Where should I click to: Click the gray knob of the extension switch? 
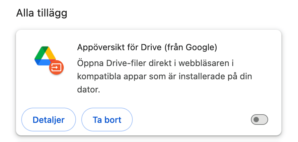(x=256, y=120)
